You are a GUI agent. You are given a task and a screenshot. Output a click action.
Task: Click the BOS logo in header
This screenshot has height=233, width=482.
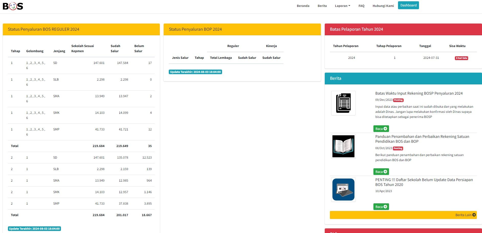tap(13, 6)
